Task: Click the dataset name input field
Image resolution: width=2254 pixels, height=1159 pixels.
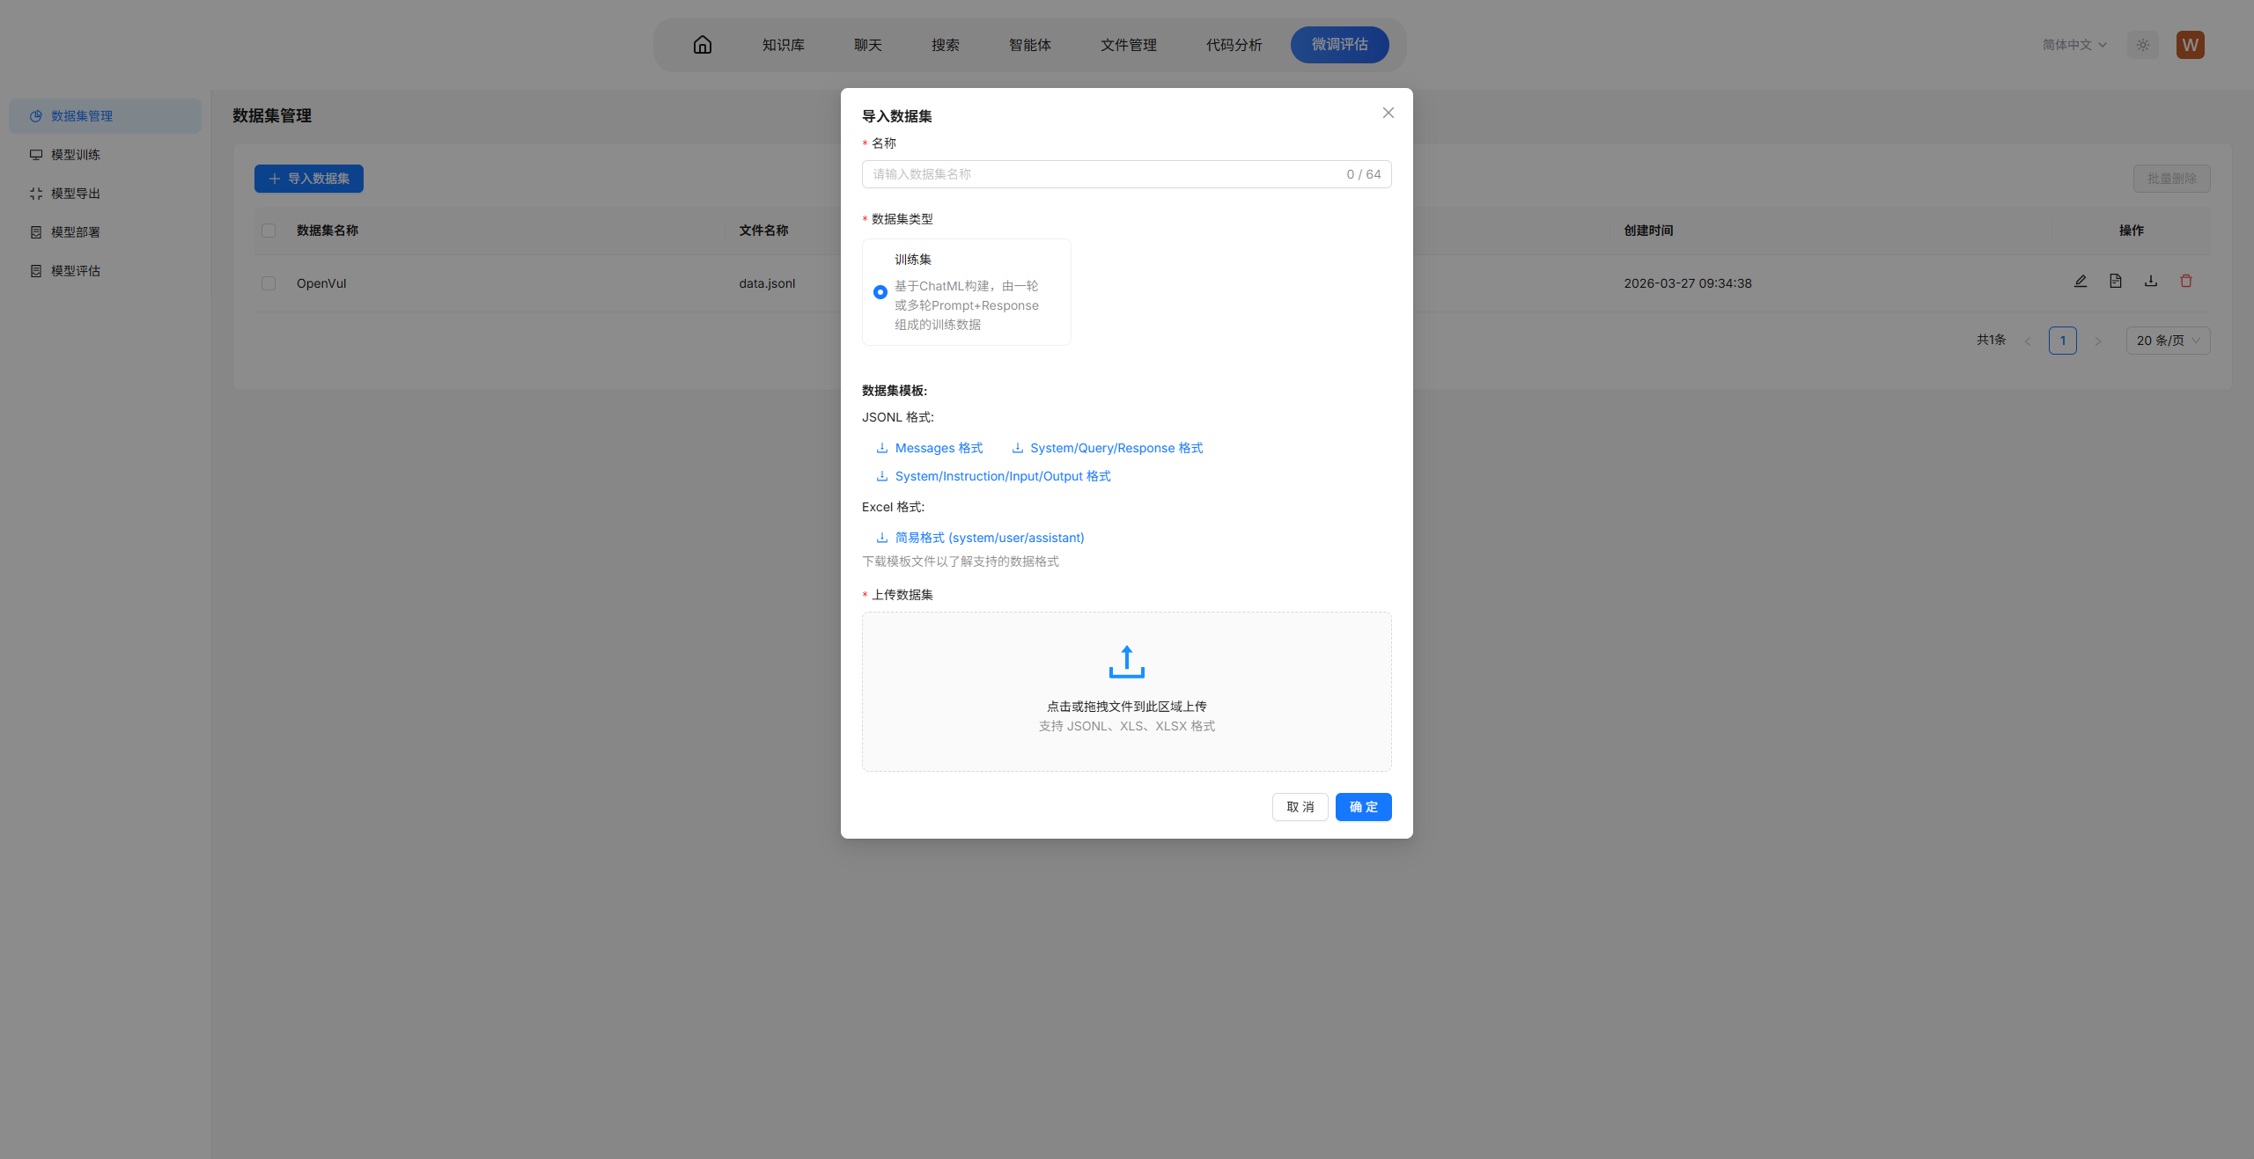Action: click(1105, 174)
